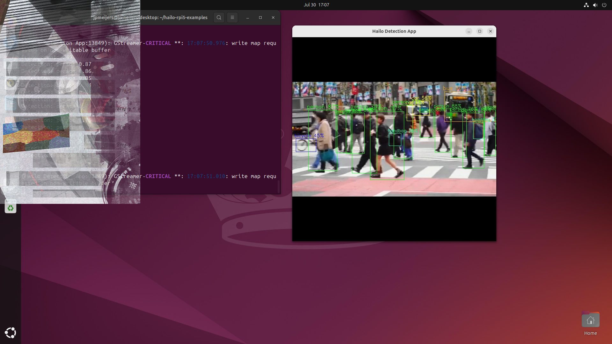Open the Jul 30 17:07 clock menu
This screenshot has width=612, height=344.
[x=316, y=5]
